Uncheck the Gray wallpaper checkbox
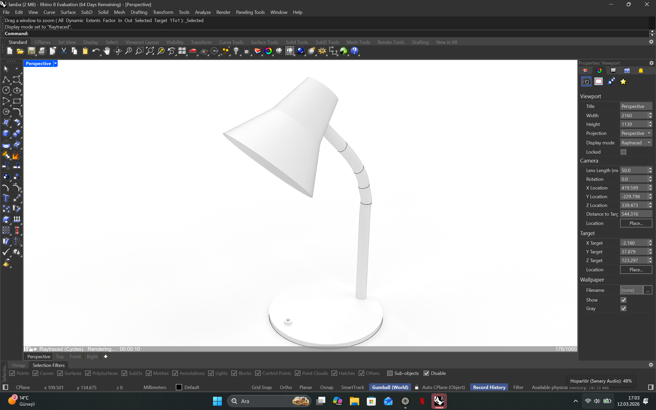 tap(623, 308)
